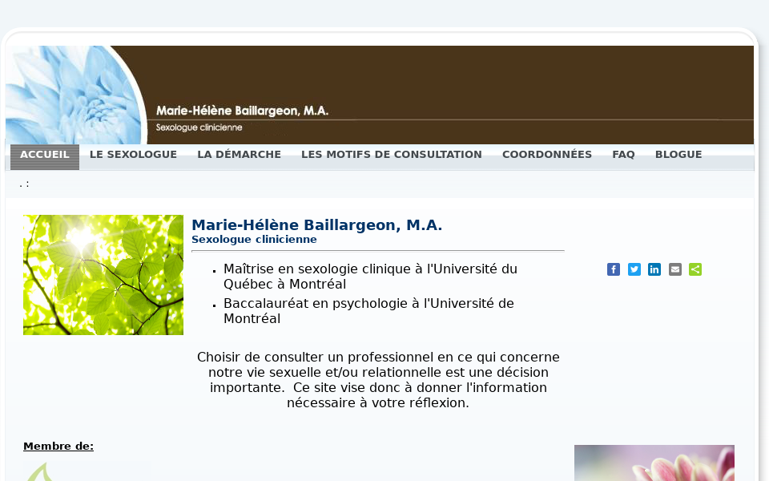This screenshot has width=769, height=481.
Task: Share the page on Facebook
Action: click(614, 269)
